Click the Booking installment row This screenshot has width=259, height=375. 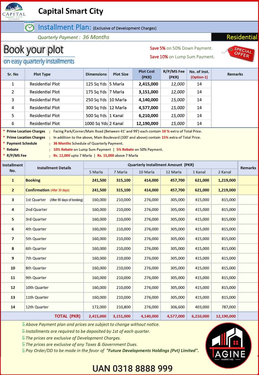tap(129, 180)
